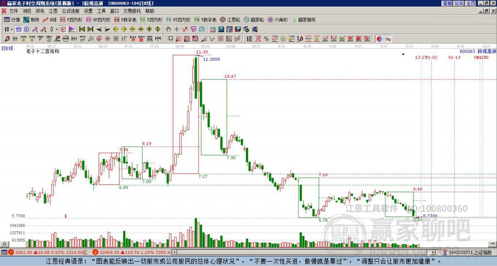Jump to last bar with green skip-forward icon
The height and width of the screenshot is (266, 497).
(90, 30)
